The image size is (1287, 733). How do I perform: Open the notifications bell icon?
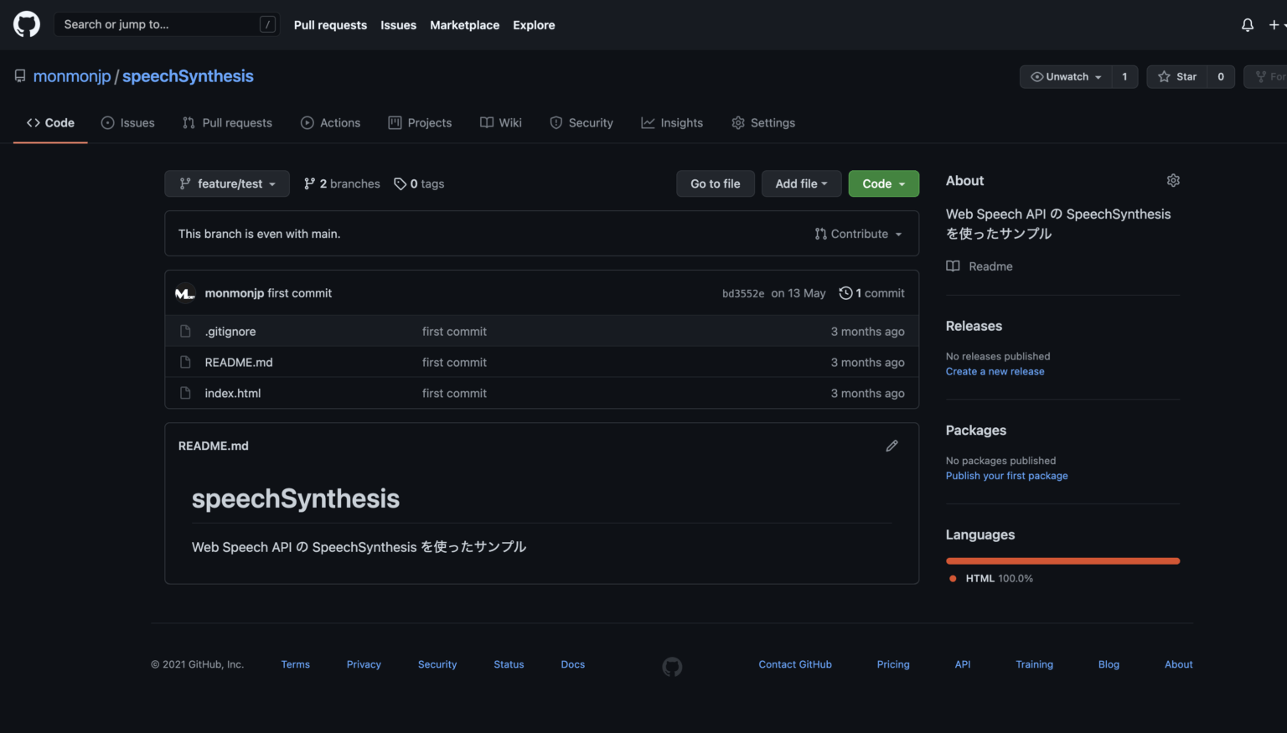point(1248,25)
